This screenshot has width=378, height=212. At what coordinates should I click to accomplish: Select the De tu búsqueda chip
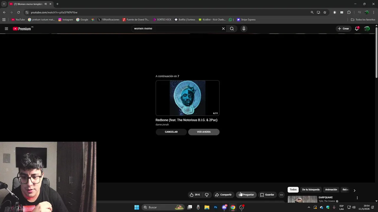pyautogui.click(x=311, y=190)
